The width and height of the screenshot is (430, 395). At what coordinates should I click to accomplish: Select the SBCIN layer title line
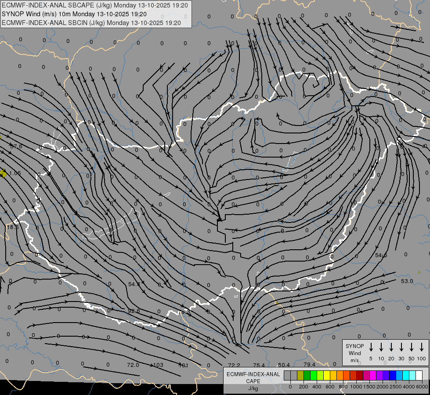[x=91, y=23]
